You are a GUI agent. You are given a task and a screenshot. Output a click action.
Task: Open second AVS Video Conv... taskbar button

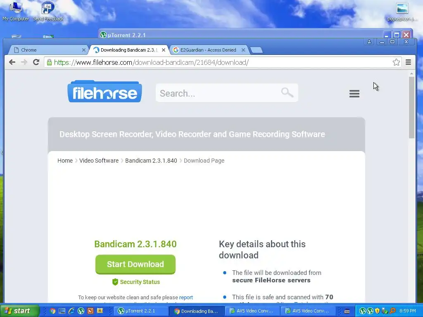click(308, 311)
